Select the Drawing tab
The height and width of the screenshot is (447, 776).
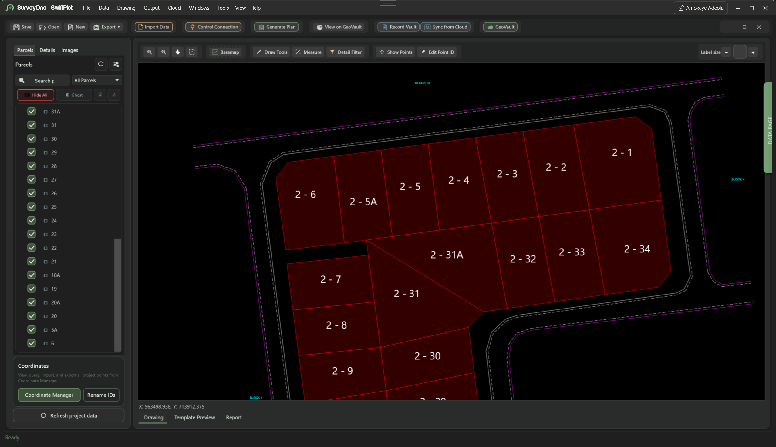click(x=154, y=418)
